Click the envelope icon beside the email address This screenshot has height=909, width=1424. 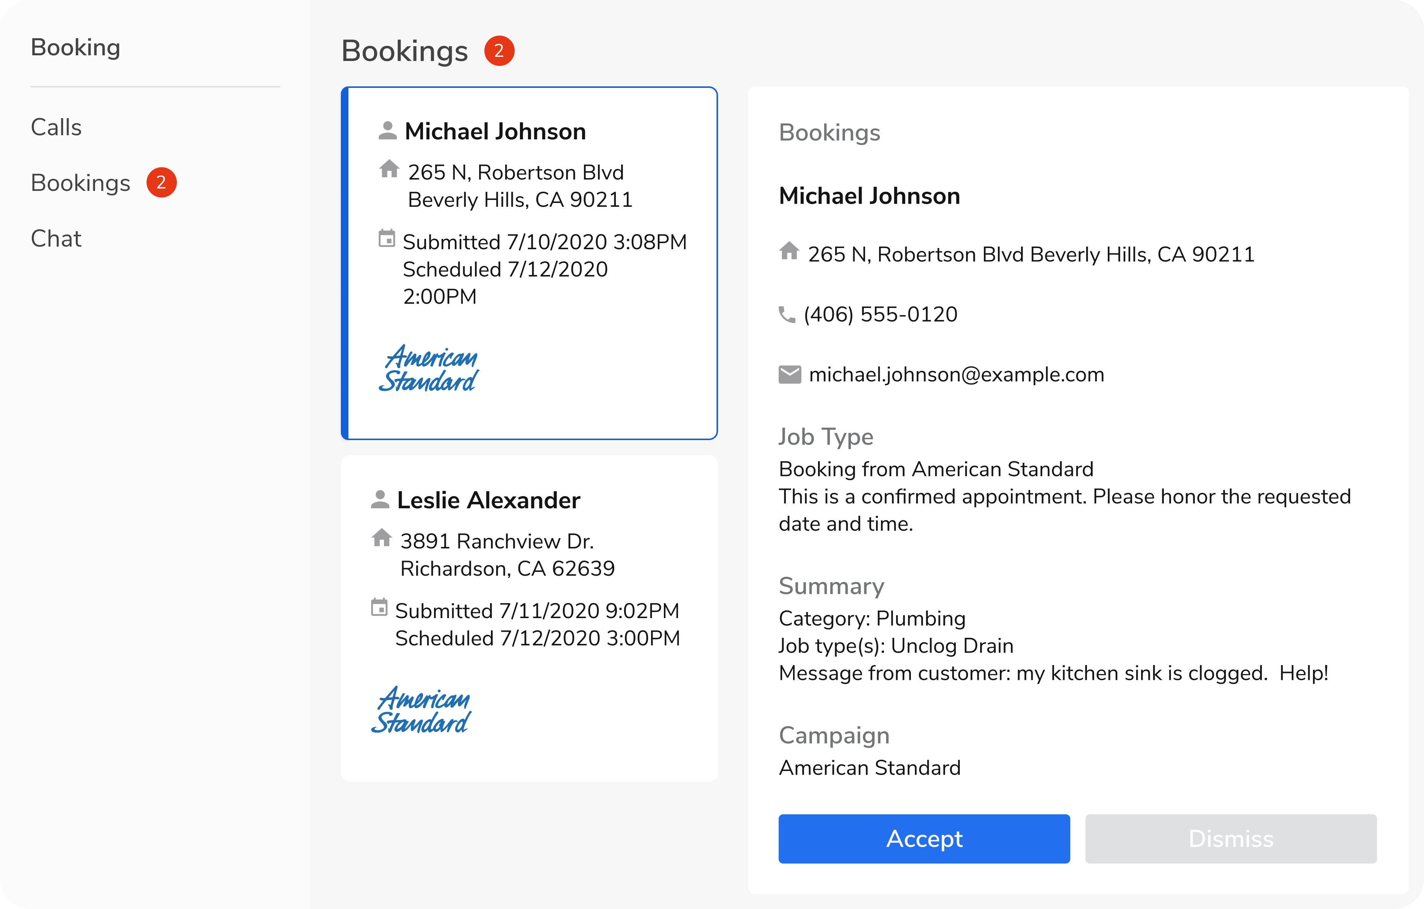pyautogui.click(x=790, y=375)
